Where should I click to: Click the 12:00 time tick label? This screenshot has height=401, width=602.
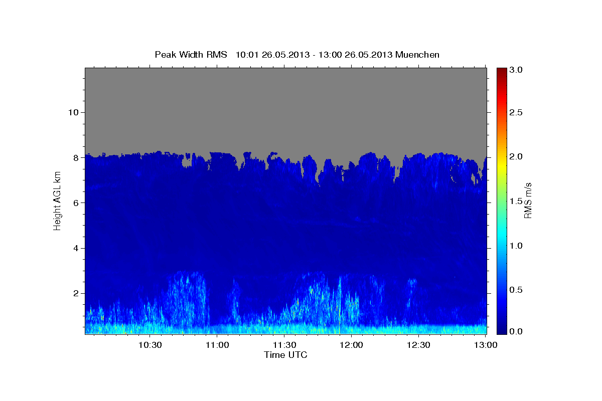pos(352,345)
